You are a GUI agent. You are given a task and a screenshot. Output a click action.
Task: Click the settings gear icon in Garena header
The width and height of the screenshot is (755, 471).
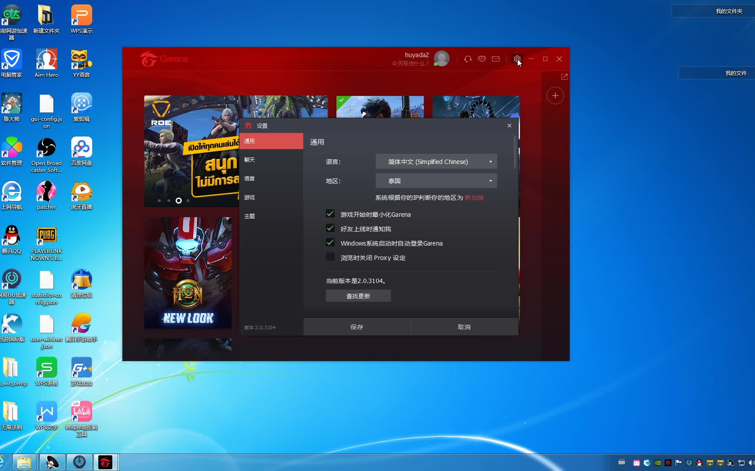click(517, 59)
